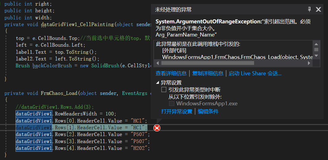
Task: Click the Rows[2].HeaderCell.Value code line
Action: tap(83, 134)
